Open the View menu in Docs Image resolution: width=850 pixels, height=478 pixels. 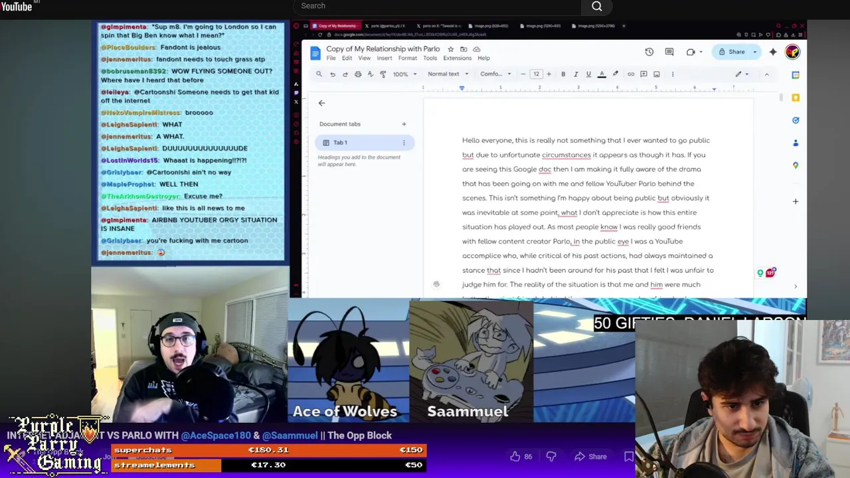[365, 58]
